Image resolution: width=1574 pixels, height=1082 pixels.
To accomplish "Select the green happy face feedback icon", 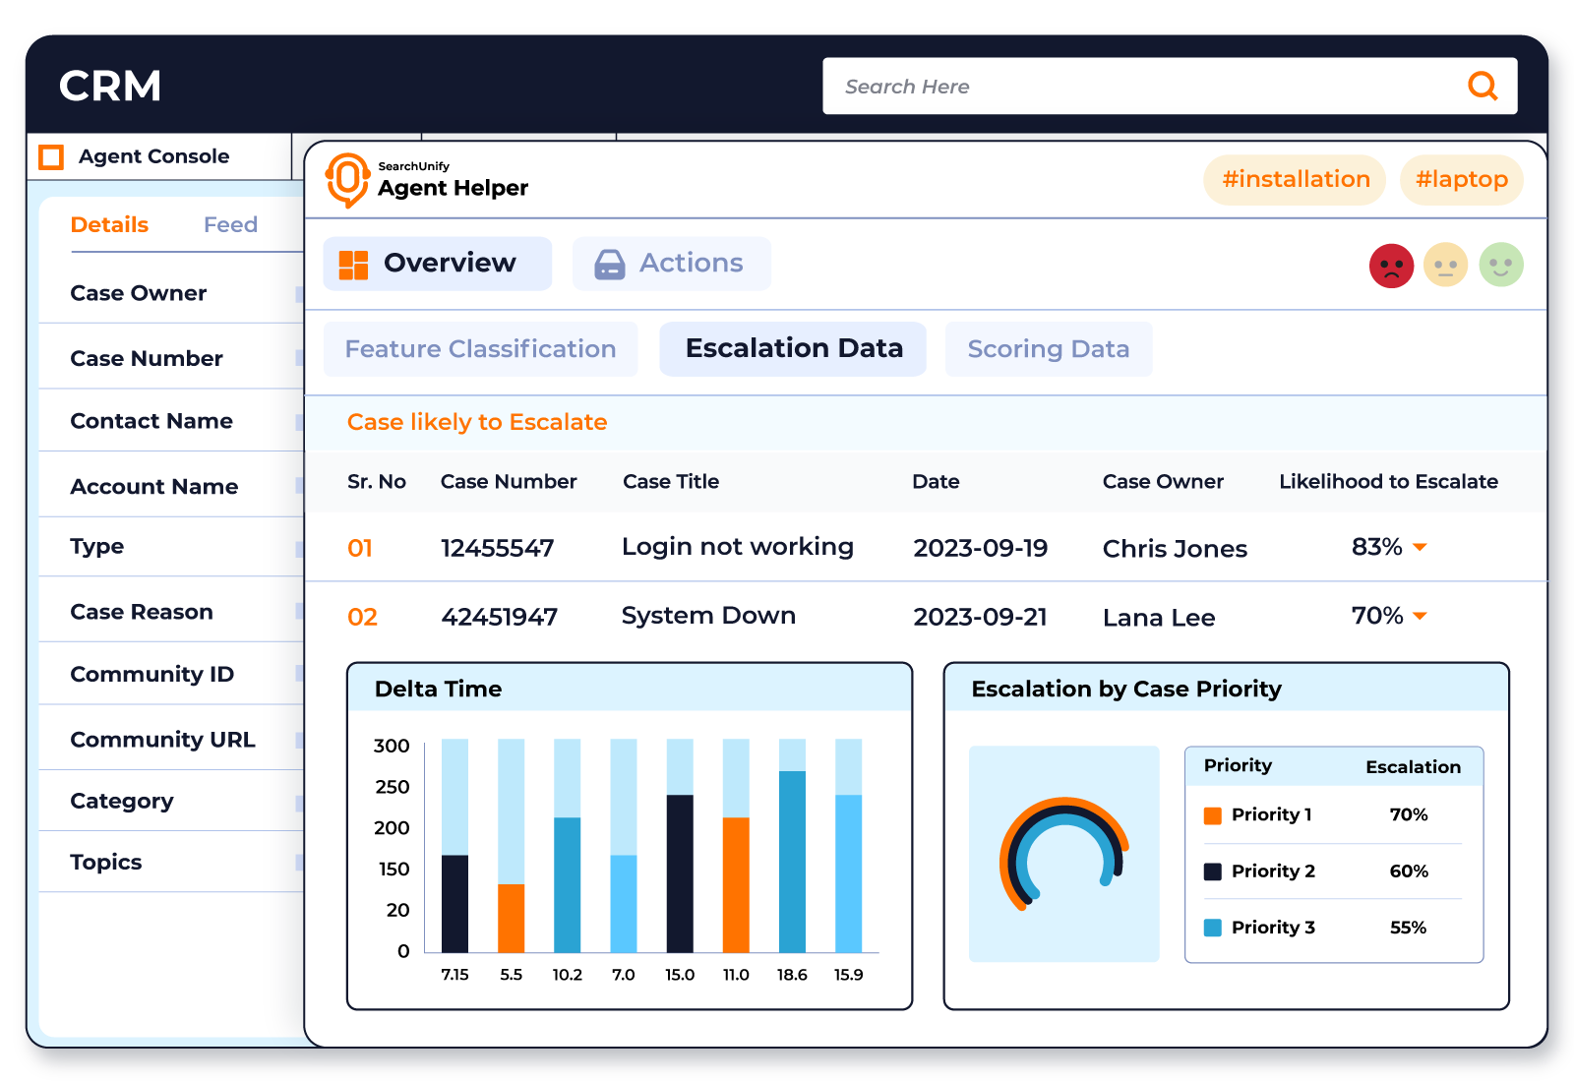I will (1501, 266).
